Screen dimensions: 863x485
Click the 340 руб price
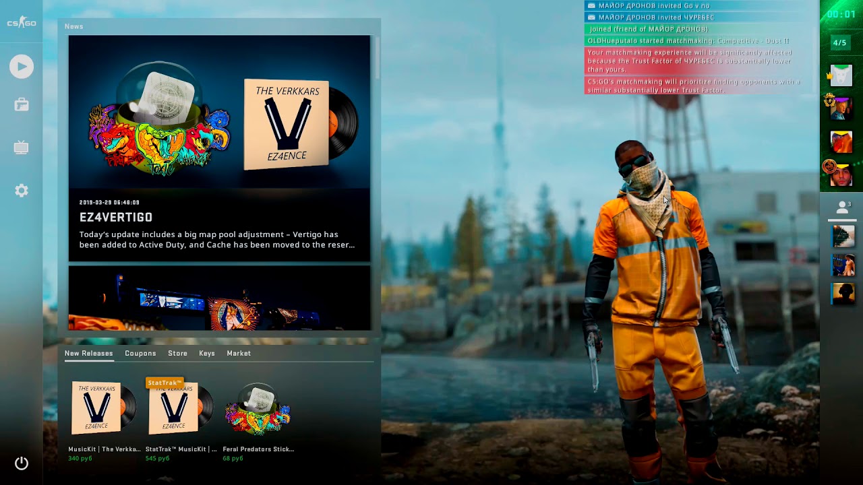(x=80, y=459)
